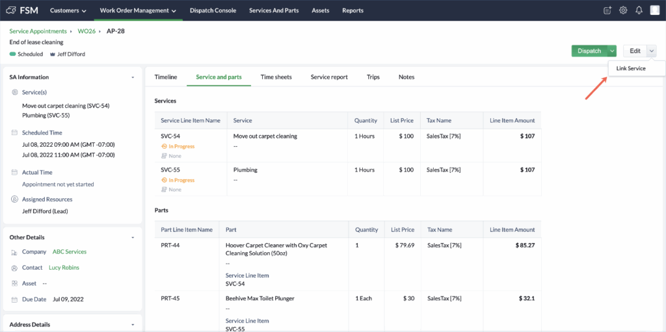Viewport: 666px width, 332px height.
Task: Switch to the Time sheets tab
Action: [276, 77]
